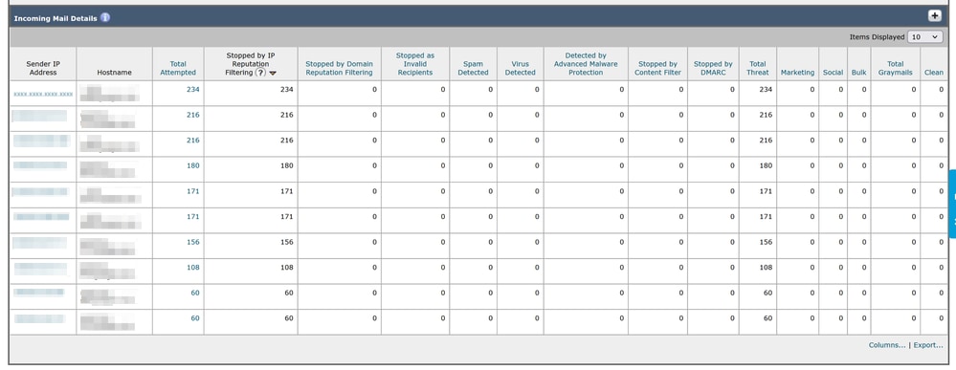
Task: Sort by Stopped by Content Filter column
Action: pos(657,68)
